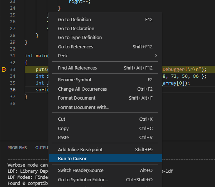This screenshot has width=215, height=187.
Task: Choose Find All References
Action: coord(77,68)
